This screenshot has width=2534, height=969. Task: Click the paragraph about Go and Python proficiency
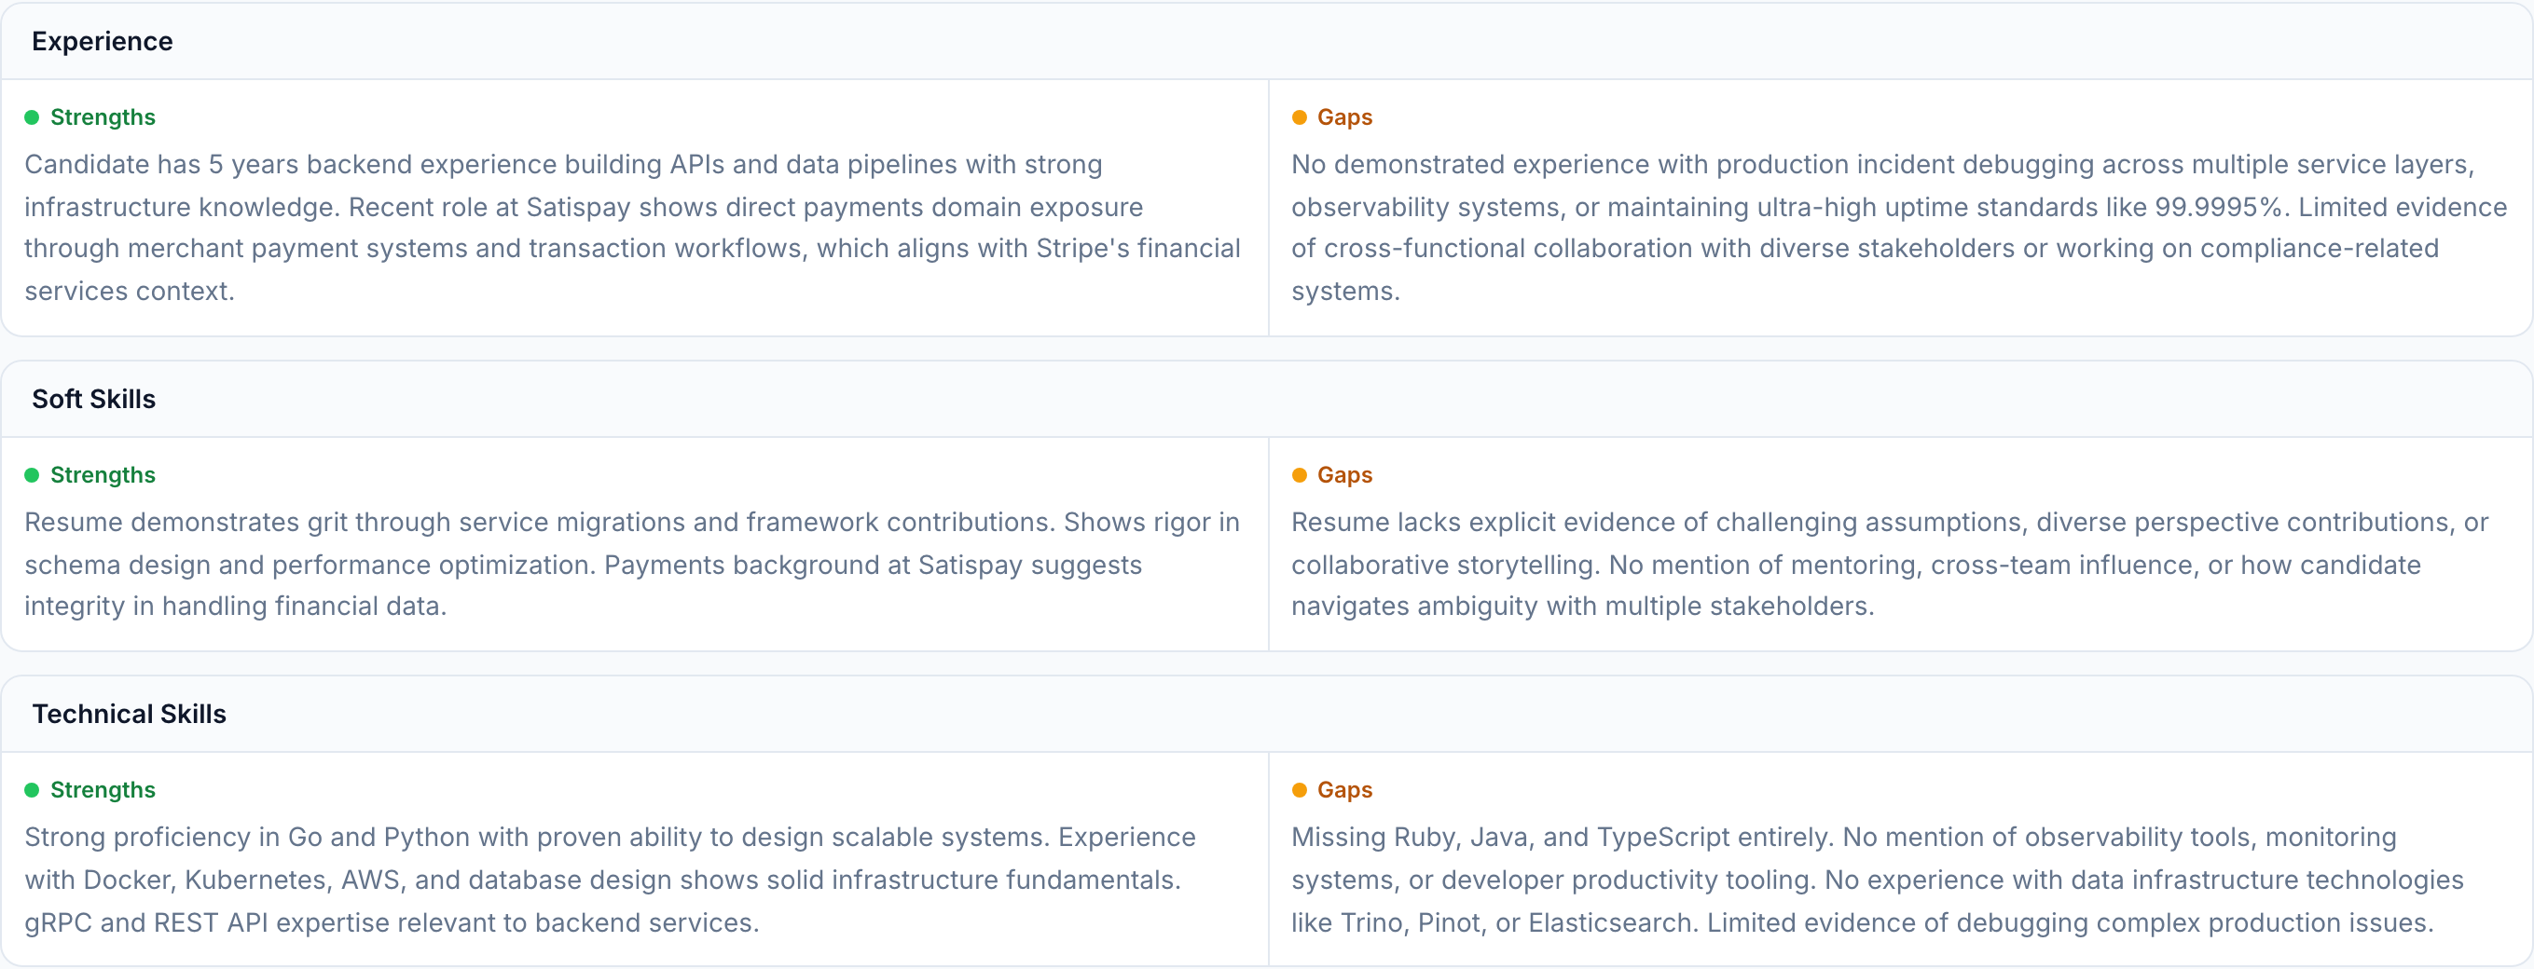pos(610,880)
